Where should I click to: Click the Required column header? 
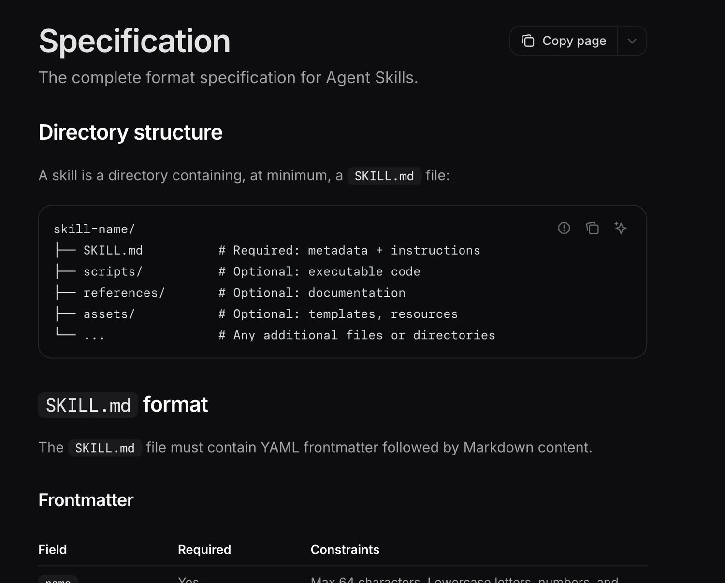[204, 550]
